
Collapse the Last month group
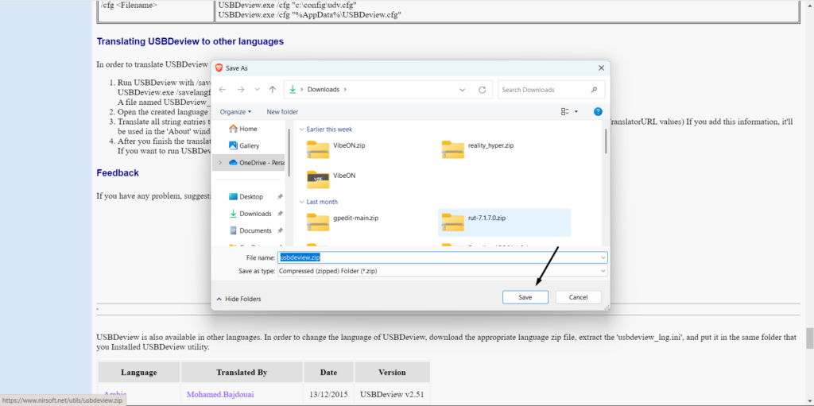pyautogui.click(x=302, y=202)
